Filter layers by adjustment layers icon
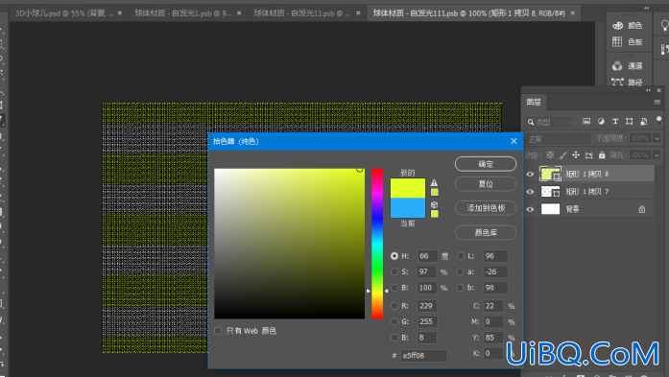Image resolution: width=669 pixels, height=377 pixels. [x=601, y=122]
